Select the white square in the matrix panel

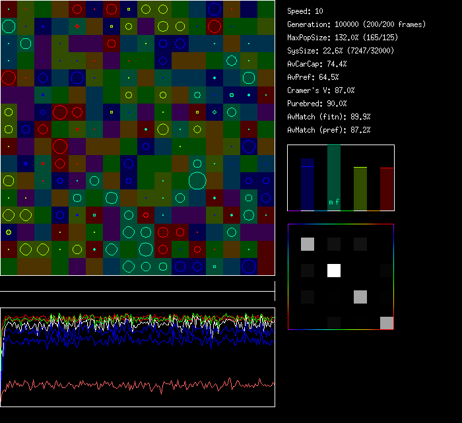pyautogui.click(x=334, y=271)
